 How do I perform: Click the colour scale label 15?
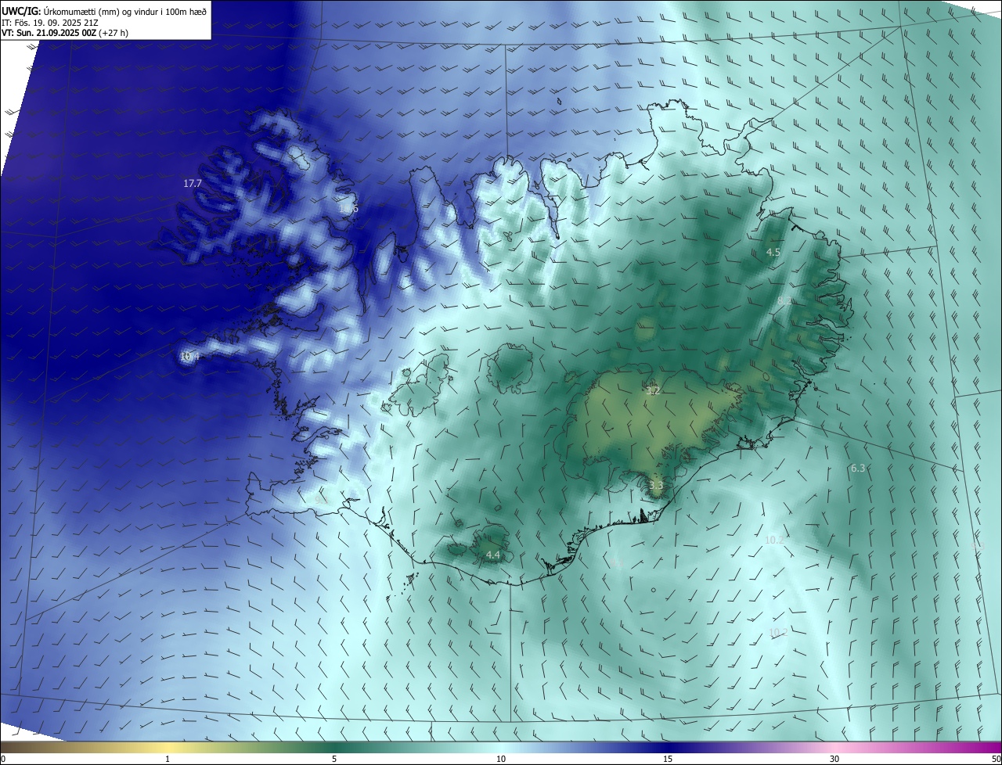(x=668, y=759)
